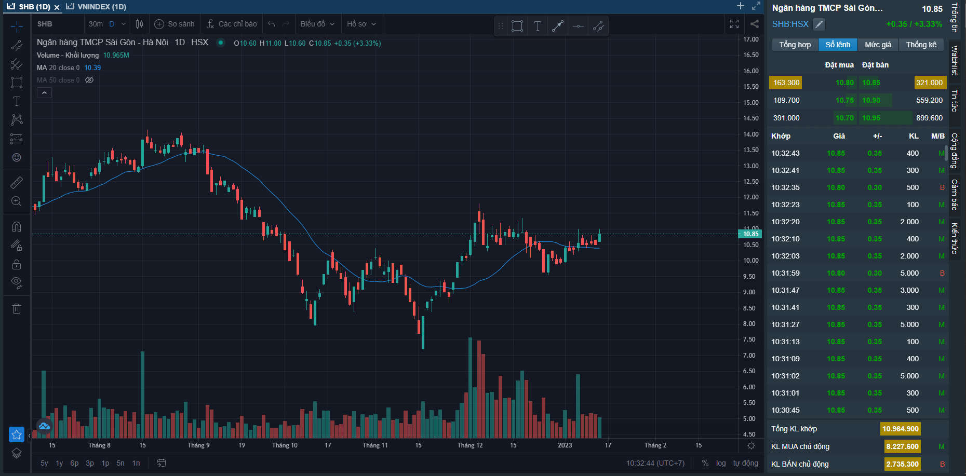
Task: Switch to the VNINDEX (1D) tab
Action: 97,7
